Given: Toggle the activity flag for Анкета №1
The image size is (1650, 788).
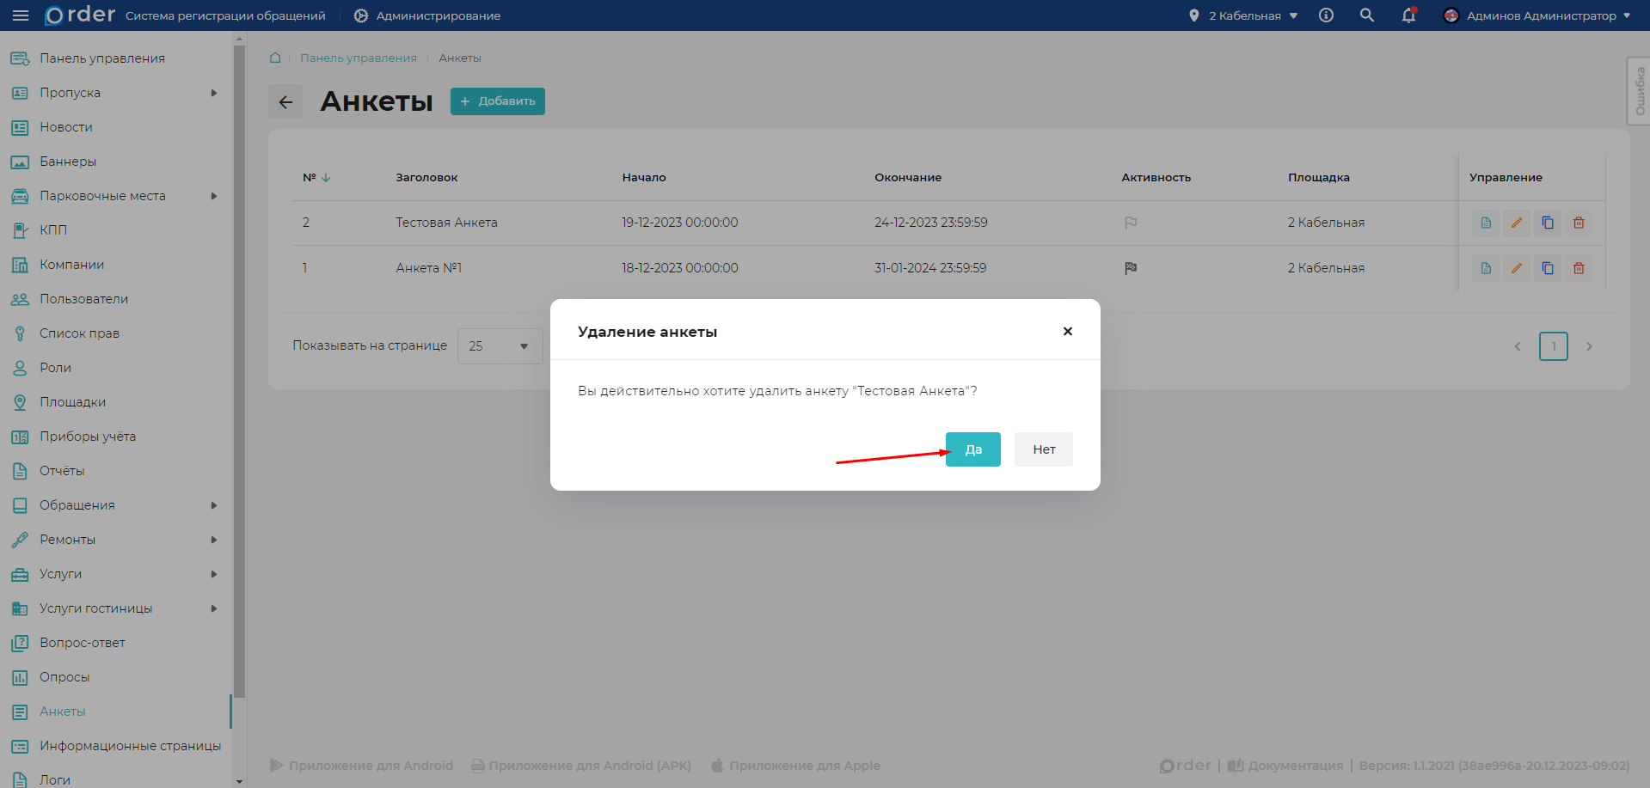Looking at the screenshot, I should (x=1131, y=268).
